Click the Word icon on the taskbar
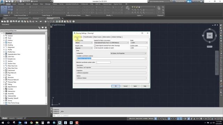The width and height of the screenshot is (223, 125). pos(25,123)
